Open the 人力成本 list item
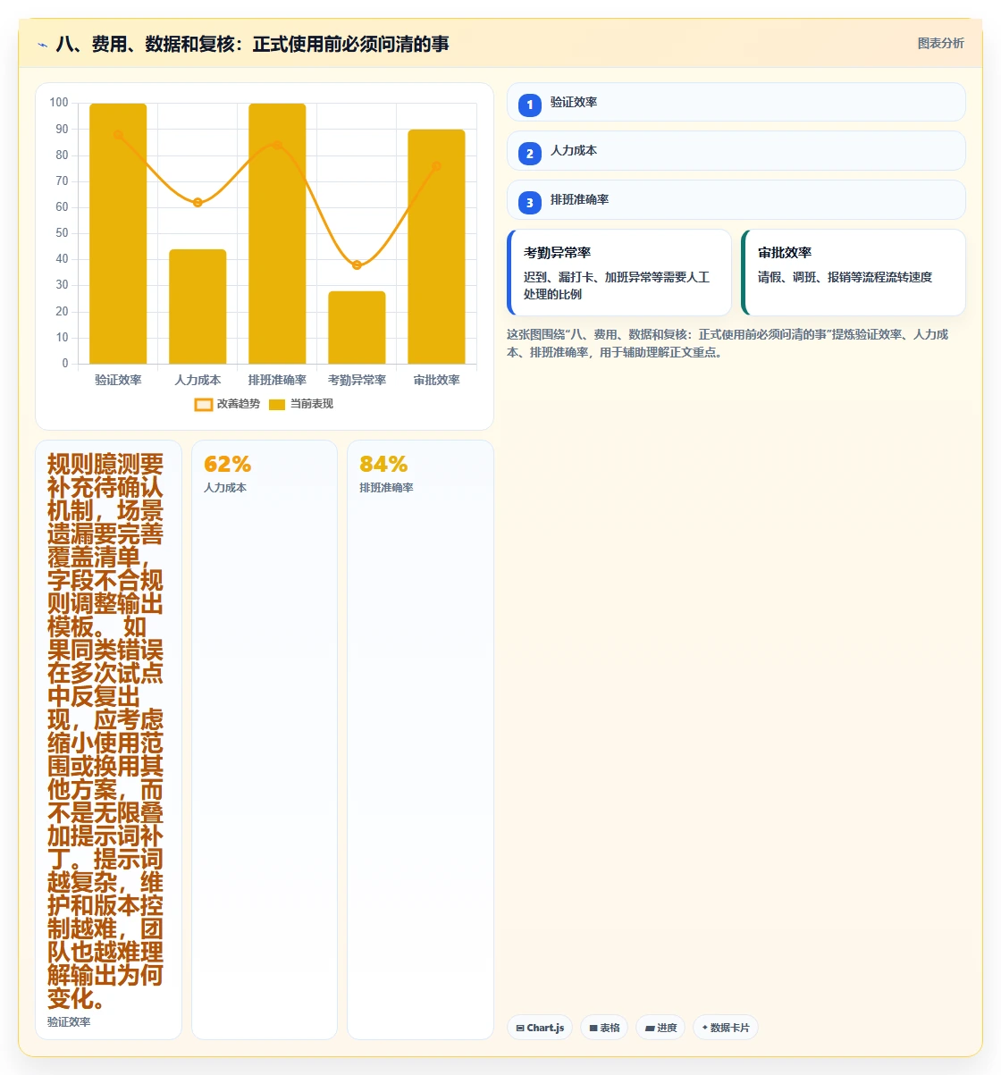 click(736, 150)
